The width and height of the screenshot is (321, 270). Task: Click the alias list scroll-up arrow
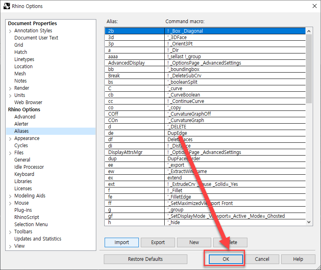309,31
